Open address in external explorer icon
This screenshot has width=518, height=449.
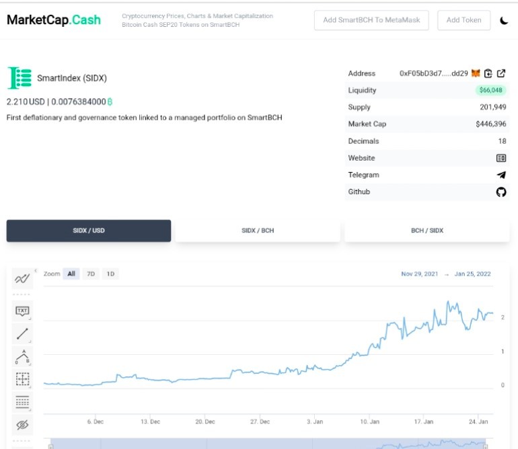click(501, 73)
